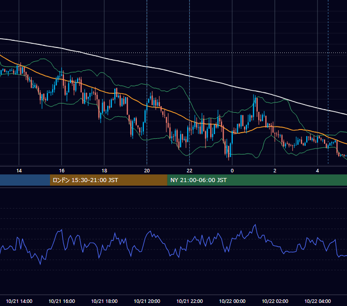Click the 10/21 20:00 date label
This screenshot has width=347, height=306.
147,301
